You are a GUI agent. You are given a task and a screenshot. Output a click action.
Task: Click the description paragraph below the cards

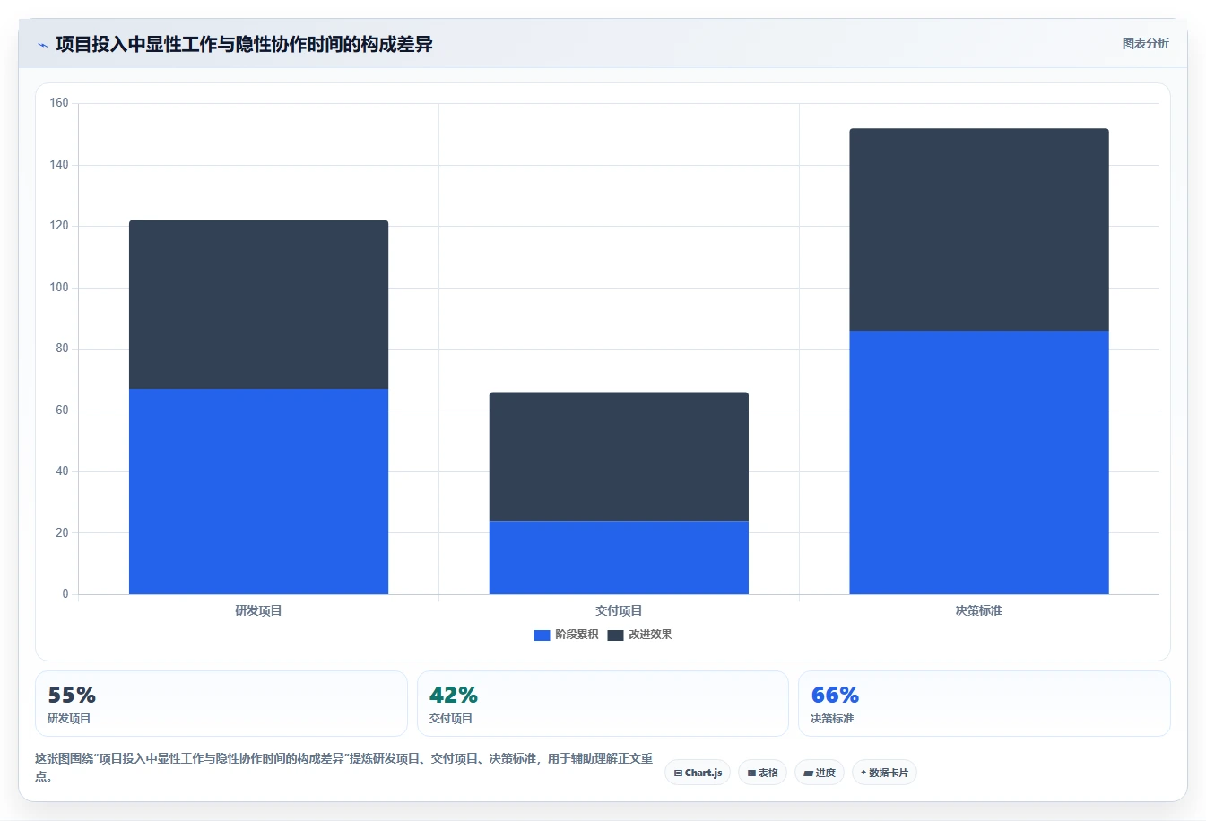pos(344,767)
